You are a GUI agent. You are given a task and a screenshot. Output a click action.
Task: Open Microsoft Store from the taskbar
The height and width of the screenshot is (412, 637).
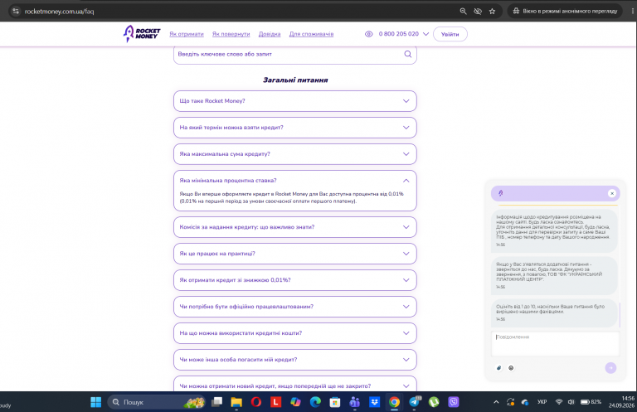click(x=335, y=402)
